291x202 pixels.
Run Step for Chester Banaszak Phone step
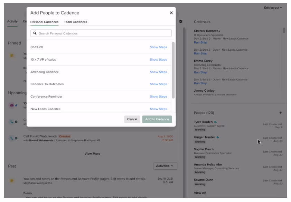tap(200, 42)
